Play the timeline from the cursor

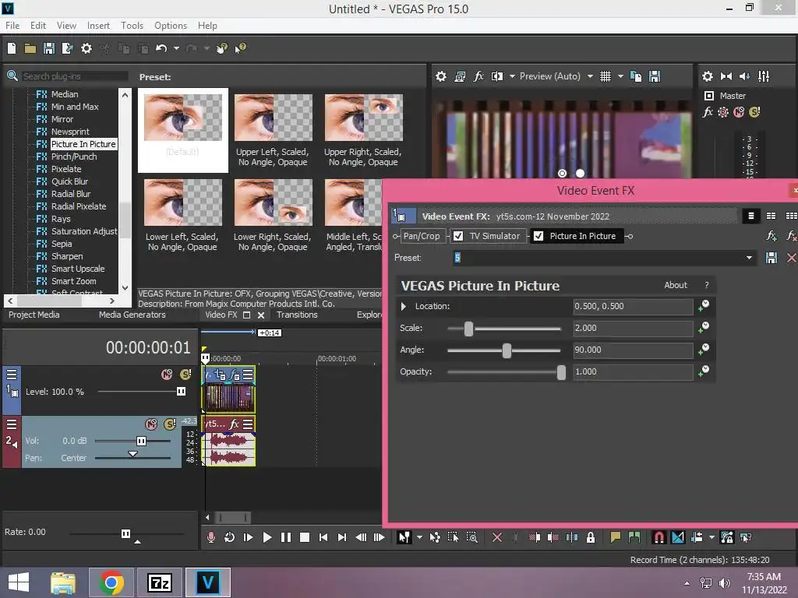point(267,537)
